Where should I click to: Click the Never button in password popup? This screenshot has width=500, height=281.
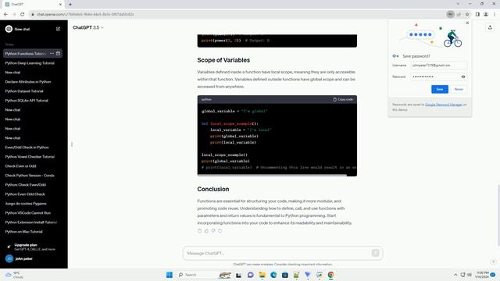459,89
